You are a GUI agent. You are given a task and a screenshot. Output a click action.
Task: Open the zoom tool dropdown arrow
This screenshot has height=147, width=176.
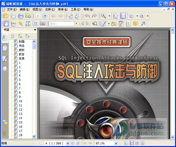[109, 16]
